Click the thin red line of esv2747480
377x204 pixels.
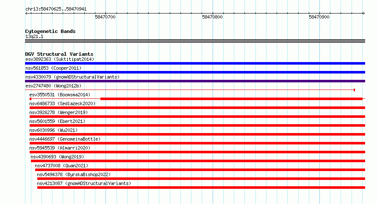tap(189, 90)
